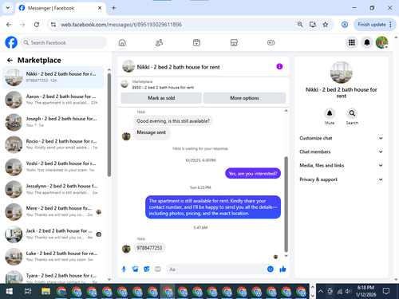Open Luke's conversation in the list

coord(53,257)
